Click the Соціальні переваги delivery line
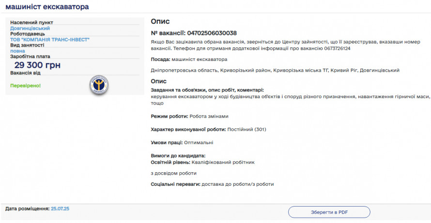431x223 pixels. tap(212, 184)
